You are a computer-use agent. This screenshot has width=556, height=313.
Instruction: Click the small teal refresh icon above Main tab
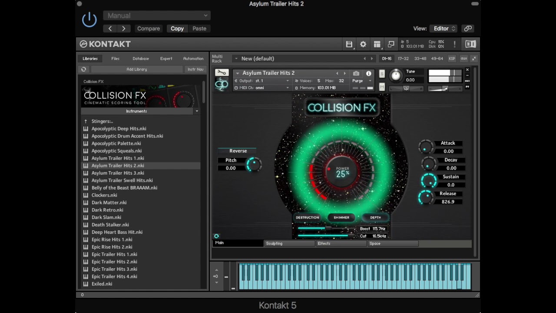tap(216, 236)
